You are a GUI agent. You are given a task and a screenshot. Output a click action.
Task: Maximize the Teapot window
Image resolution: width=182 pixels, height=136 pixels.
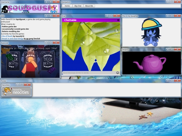pyautogui.click(x=172, y=49)
